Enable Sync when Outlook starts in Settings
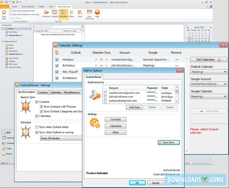This screenshot has height=188, width=229. [x=37, y=127]
